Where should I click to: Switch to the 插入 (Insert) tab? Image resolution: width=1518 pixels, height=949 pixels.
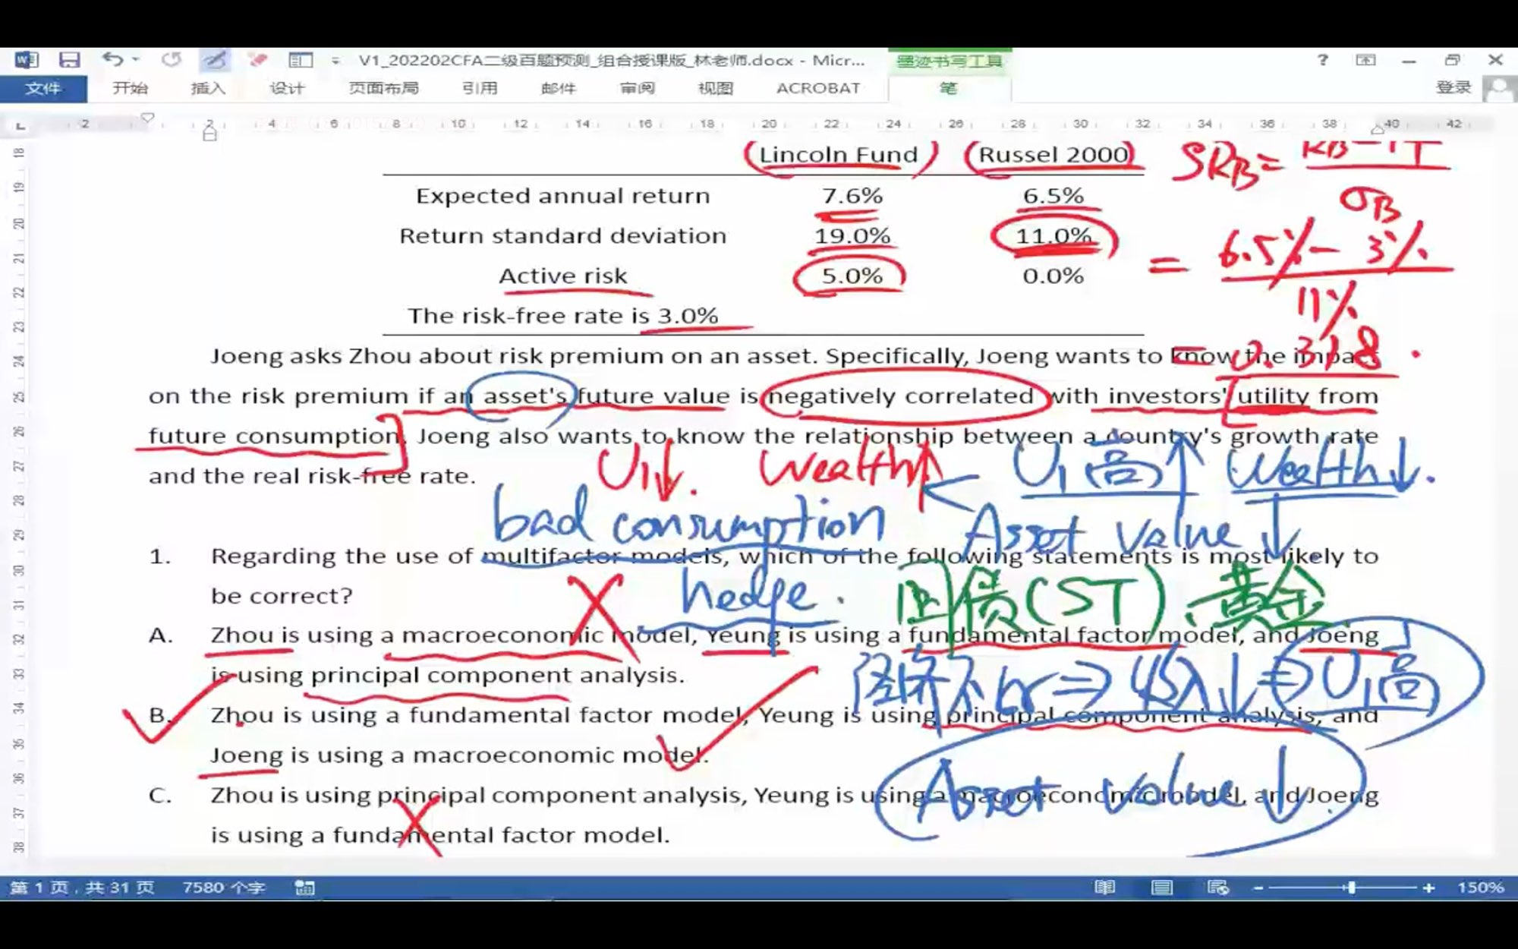(x=208, y=88)
